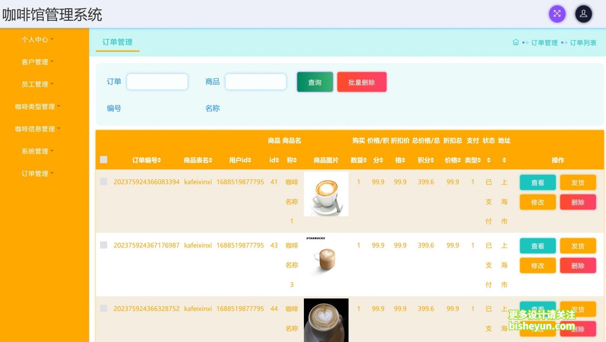Open the user profile avatar icon
Image resolution: width=606 pixels, height=342 pixels.
coord(583,14)
